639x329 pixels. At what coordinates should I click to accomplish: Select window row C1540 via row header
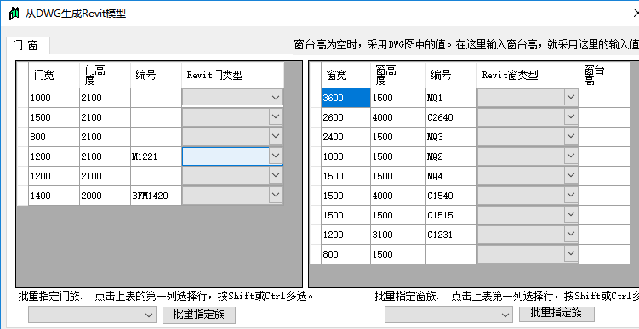point(316,196)
